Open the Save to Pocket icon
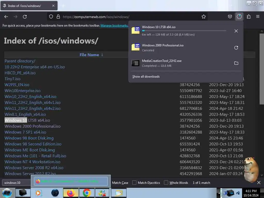 pos(230,17)
